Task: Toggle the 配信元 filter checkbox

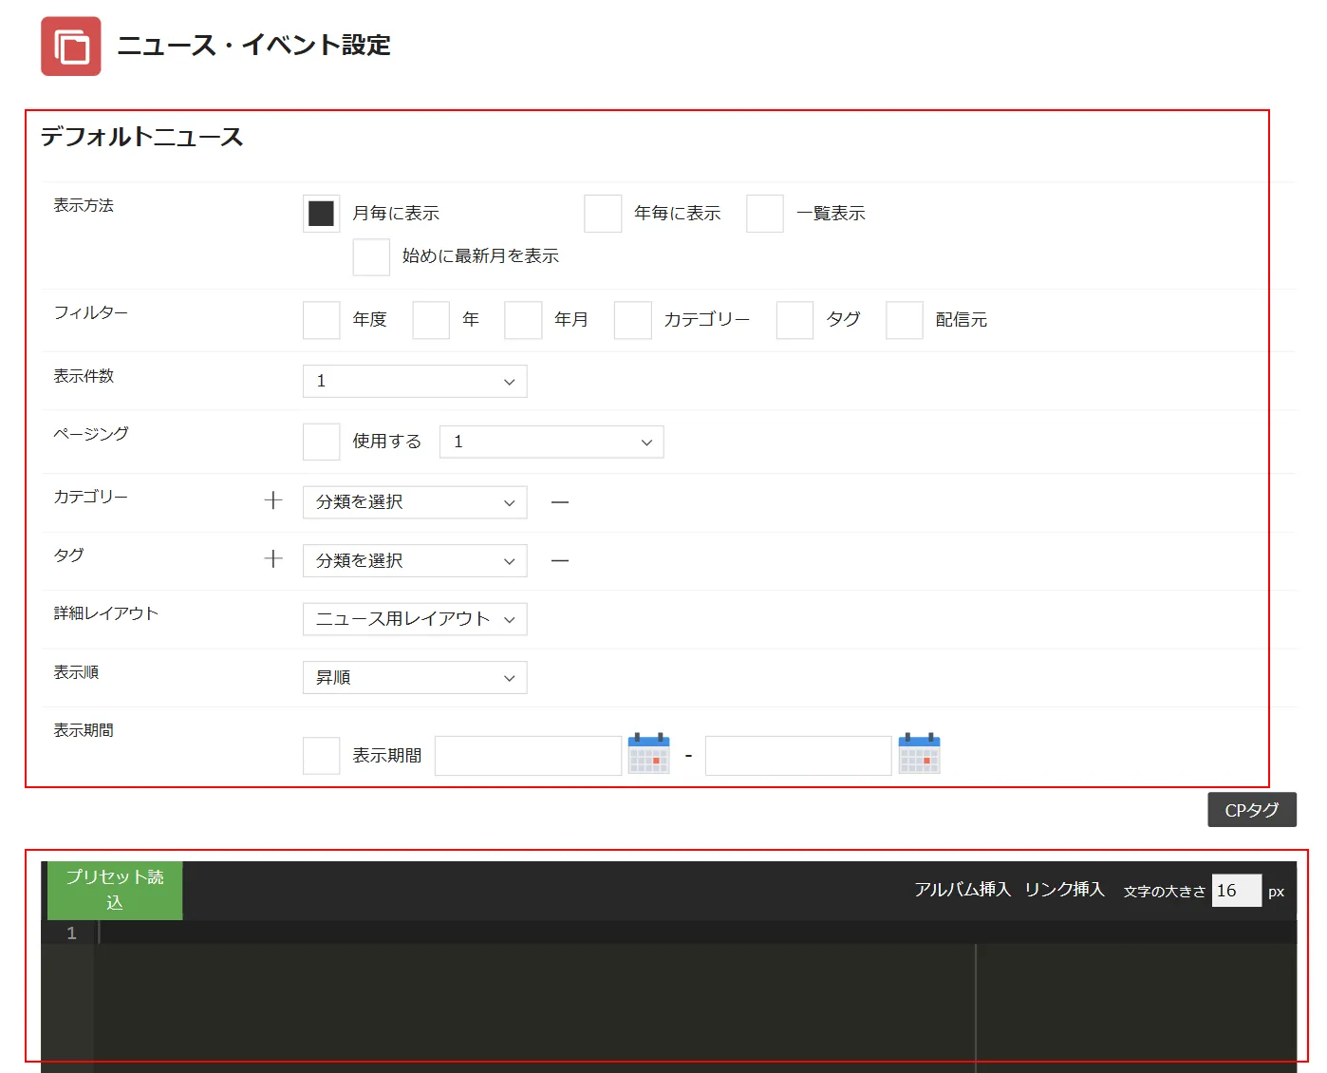Action: click(905, 320)
